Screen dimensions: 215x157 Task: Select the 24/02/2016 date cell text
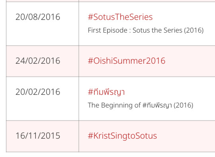38,61
